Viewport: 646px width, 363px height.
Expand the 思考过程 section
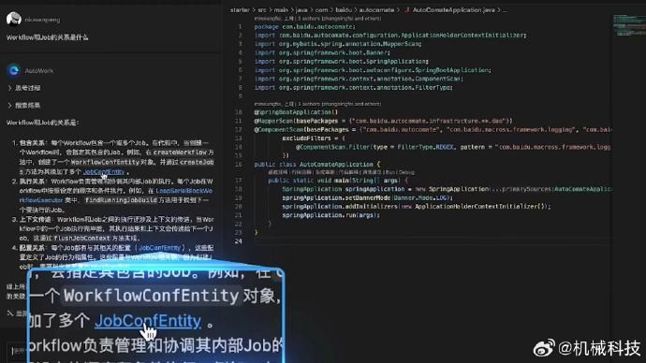click(x=24, y=88)
